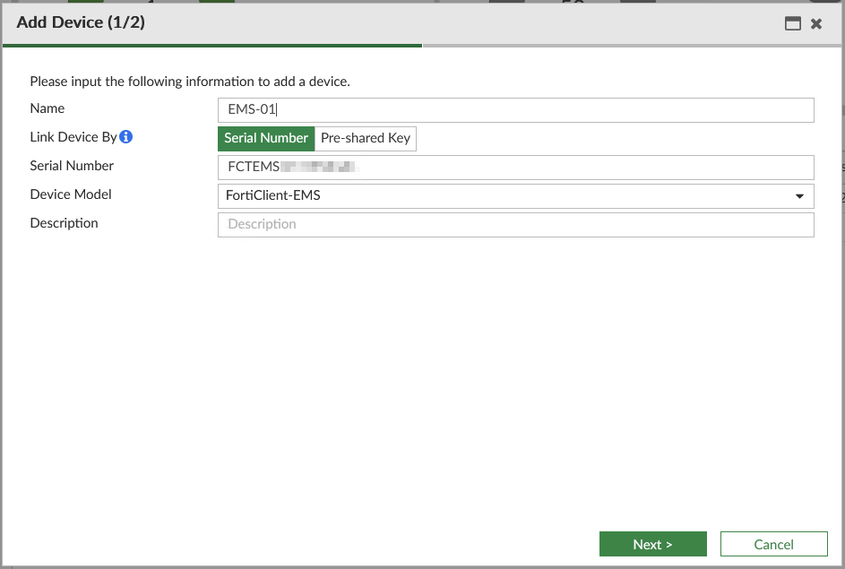The width and height of the screenshot is (845, 569).
Task: Click the Name input field
Action: coord(516,110)
